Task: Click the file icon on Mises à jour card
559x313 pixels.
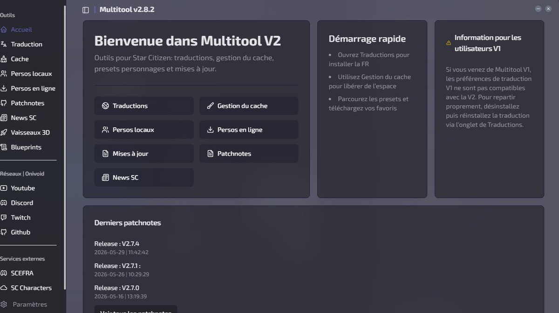Action: (105, 153)
